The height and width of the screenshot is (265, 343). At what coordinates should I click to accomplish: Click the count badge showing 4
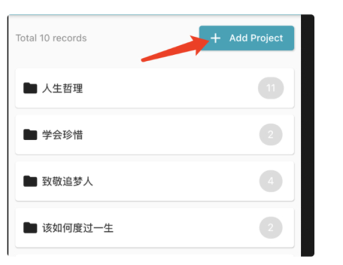[x=271, y=181]
